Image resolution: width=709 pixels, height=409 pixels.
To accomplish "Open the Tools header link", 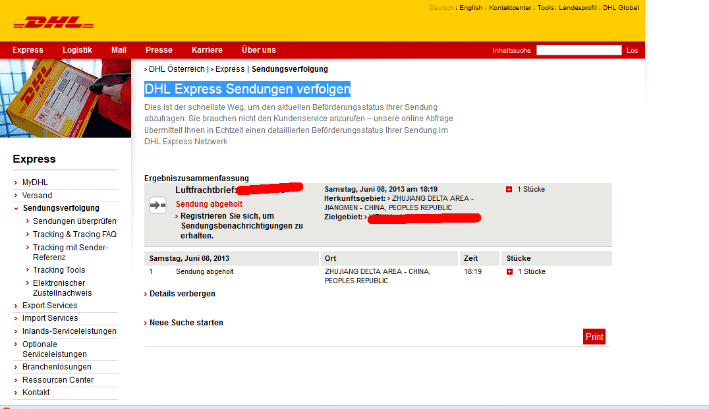I will click(546, 8).
